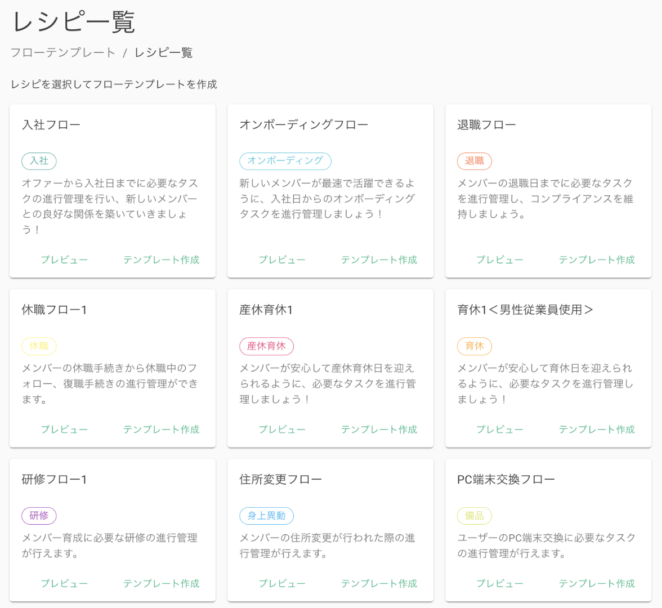Image resolution: width=662 pixels, height=608 pixels.
Task: Click the 身上異動 tag chip
Action: [x=266, y=516]
